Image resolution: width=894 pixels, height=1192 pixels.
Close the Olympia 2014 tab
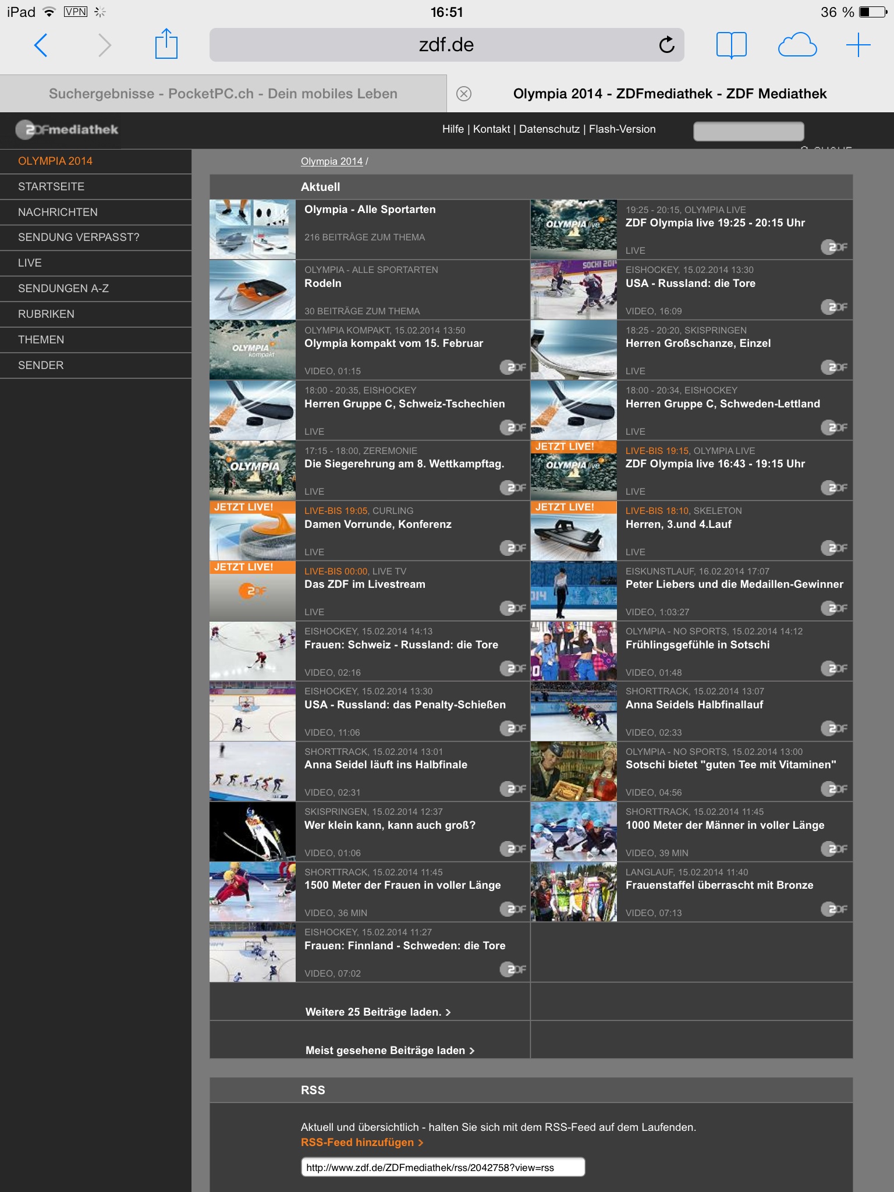[464, 94]
